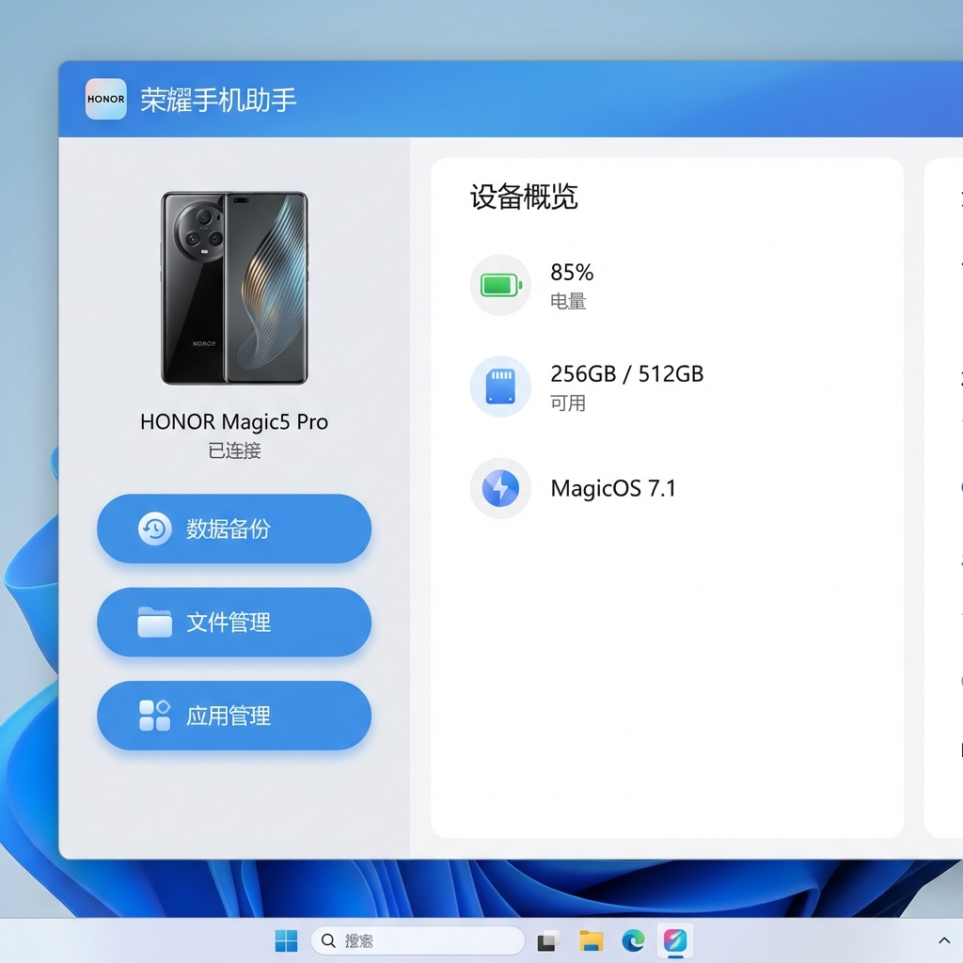Click the app grid icon on 应用管理
Screen dimensions: 963x963
tap(154, 716)
